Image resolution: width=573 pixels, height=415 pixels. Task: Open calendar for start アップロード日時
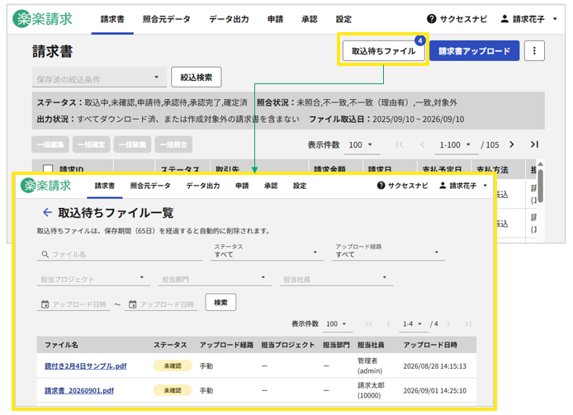pos(45,304)
